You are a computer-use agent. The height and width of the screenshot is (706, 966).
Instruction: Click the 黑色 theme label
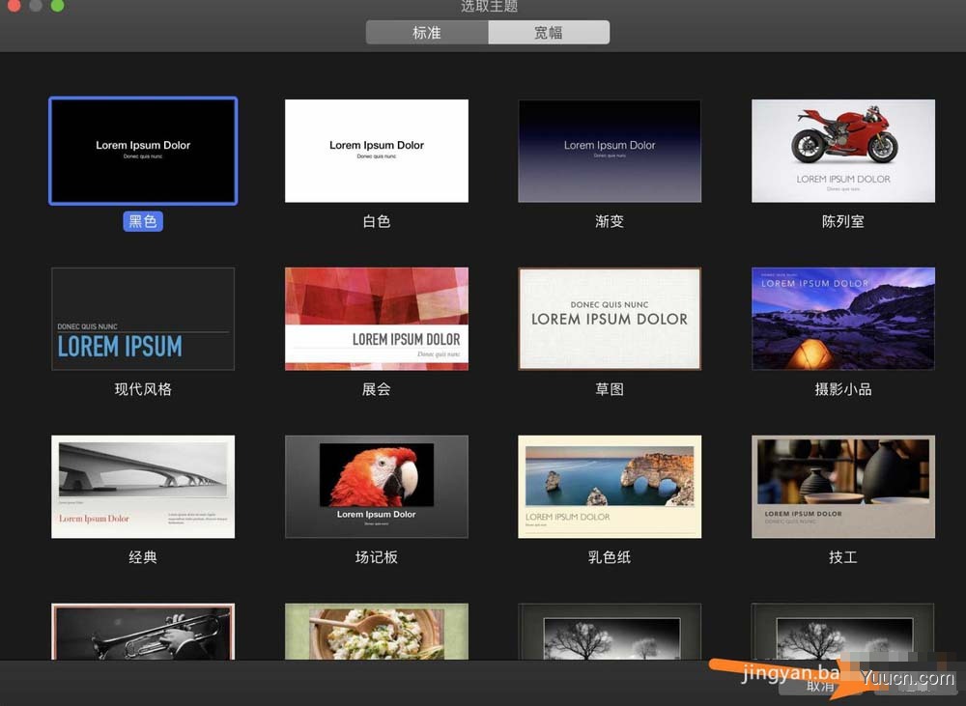coord(143,221)
